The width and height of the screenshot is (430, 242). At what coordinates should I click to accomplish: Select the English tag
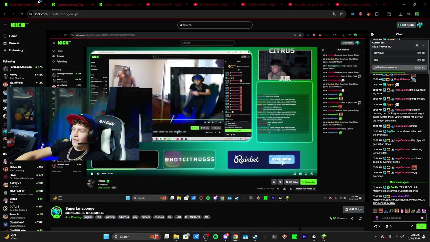tap(88, 217)
